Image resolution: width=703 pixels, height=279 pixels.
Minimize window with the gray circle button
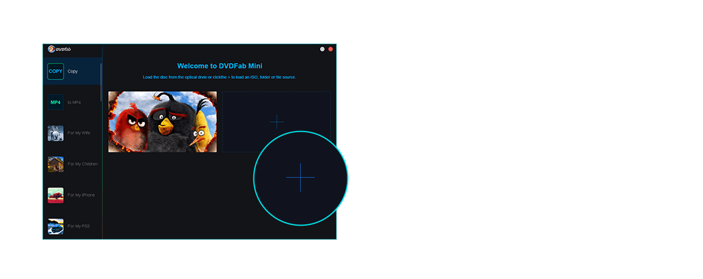click(322, 49)
